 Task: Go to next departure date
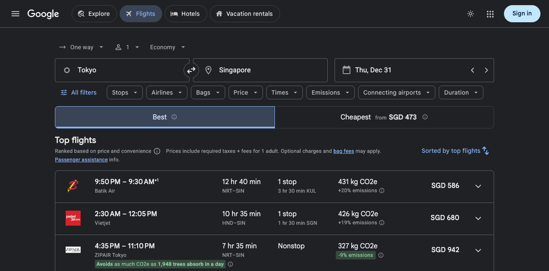coord(486,70)
